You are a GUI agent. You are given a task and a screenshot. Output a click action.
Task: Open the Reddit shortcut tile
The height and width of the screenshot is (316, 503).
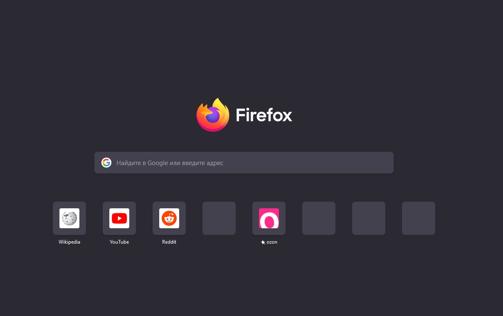point(169,218)
